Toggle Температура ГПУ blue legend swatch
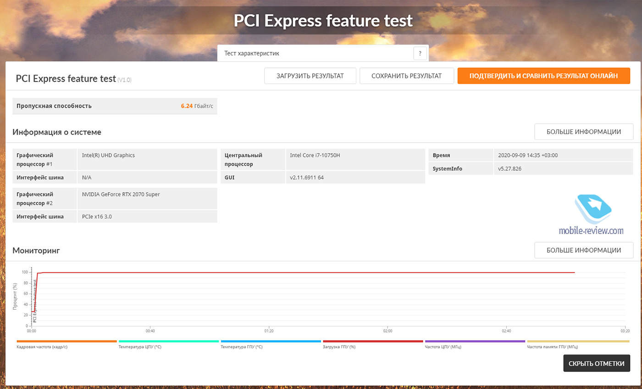The image size is (642, 389). (x=271, y=341)
